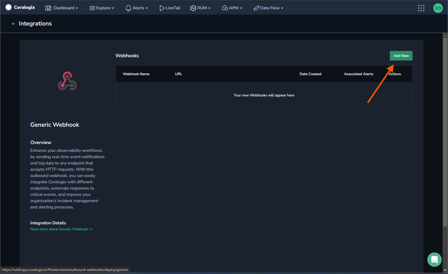Click 'Your new Webhooks will appear here' text

click(264, 95)
